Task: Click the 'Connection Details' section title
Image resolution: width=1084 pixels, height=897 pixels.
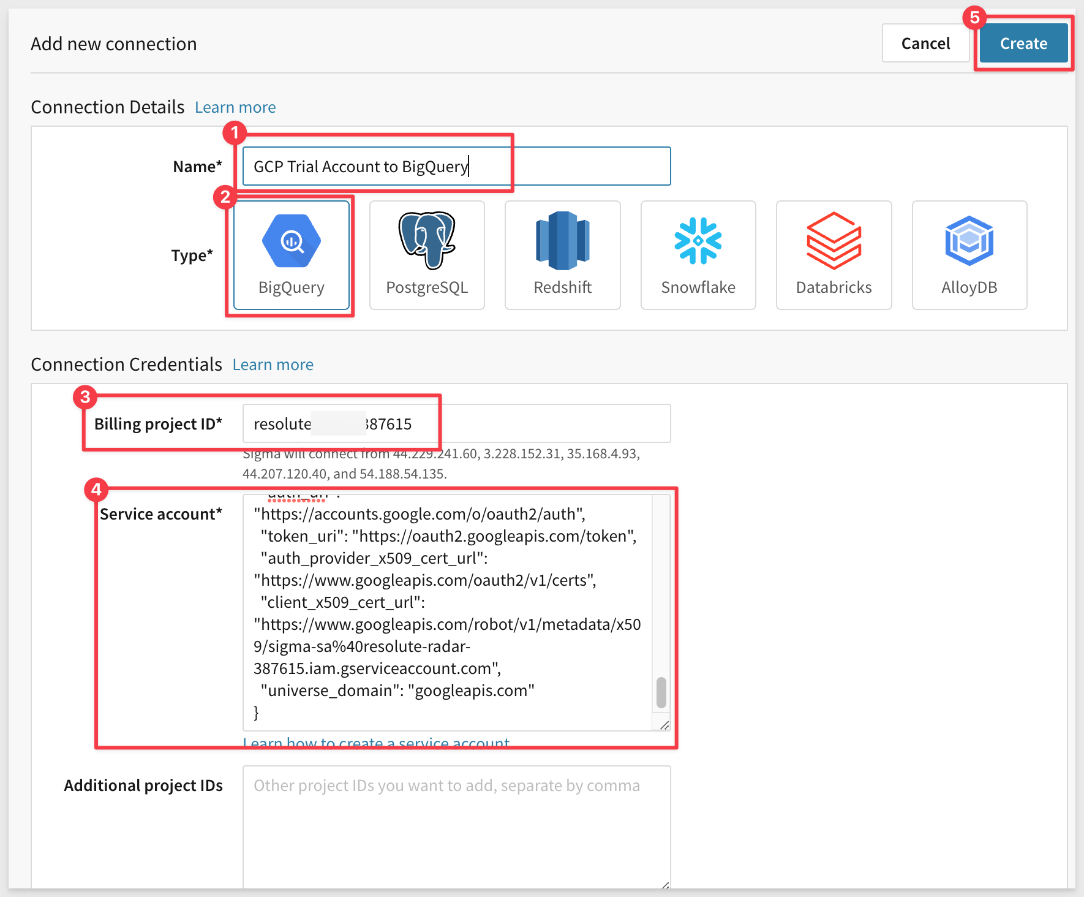Action: click(x=108, y=107)
